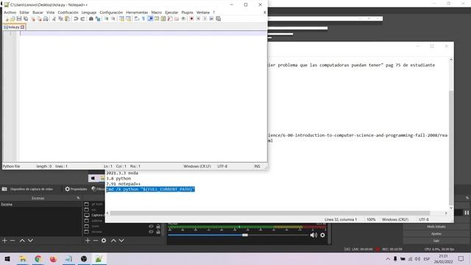Add a scene with the OBS Escenas plus icon
This screenshot has width=471, height=265.
pos(4,241)
